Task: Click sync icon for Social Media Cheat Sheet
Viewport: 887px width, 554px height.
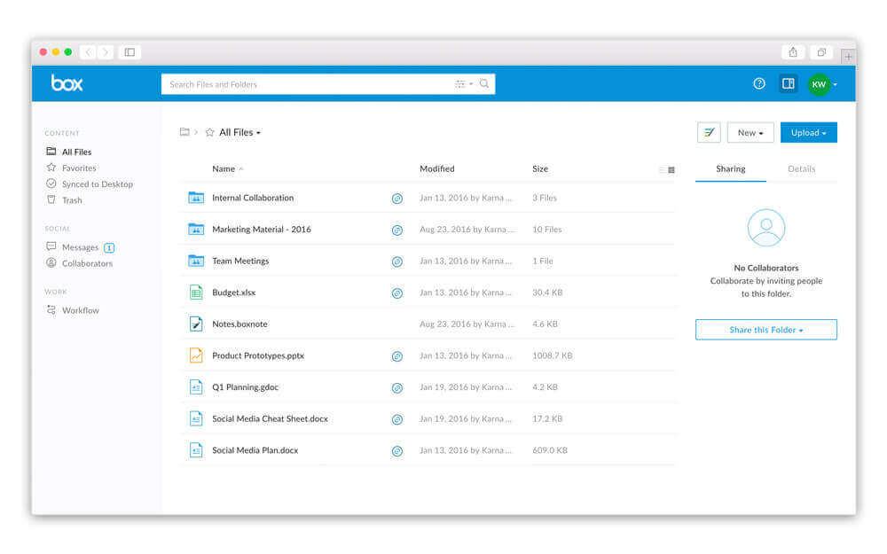Action: (397, 419)
